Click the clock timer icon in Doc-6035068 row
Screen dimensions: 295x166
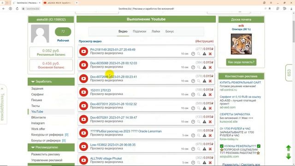[x=193, y=67]
